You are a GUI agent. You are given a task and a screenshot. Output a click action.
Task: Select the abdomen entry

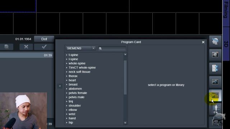coord(75,89)
